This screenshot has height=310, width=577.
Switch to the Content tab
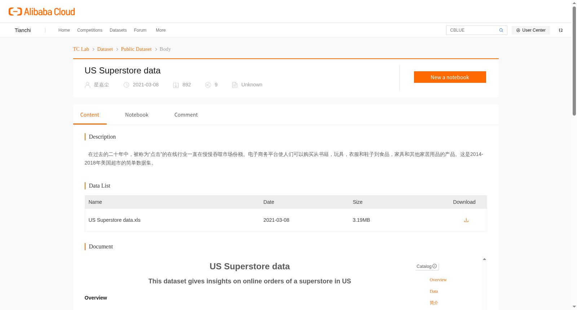coord(90,115)
